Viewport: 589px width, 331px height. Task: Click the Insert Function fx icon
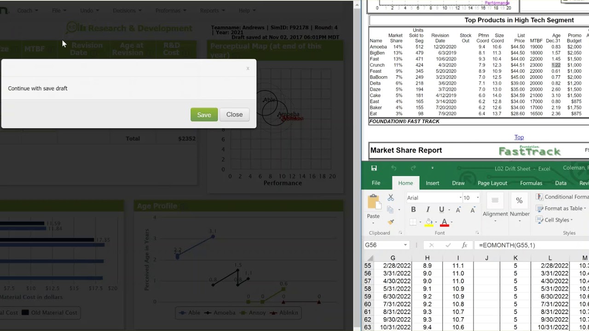465,245
